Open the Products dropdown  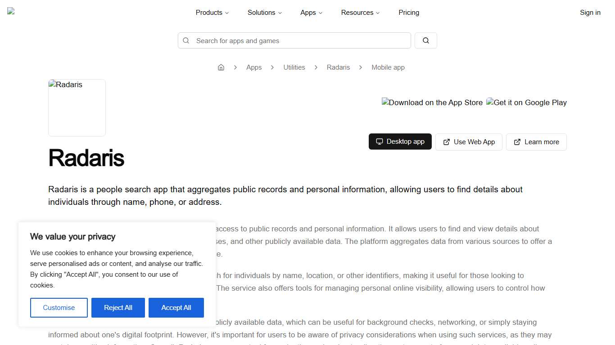click(212, 13)
